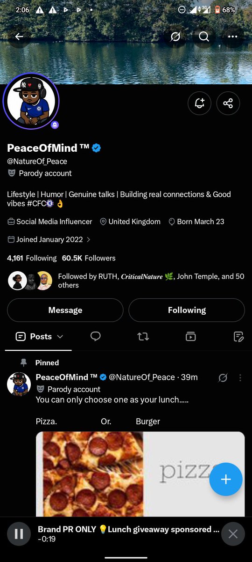Expand Joined January 2022 chevron
This screenshot has width=252, height=562.
point(89,240)
